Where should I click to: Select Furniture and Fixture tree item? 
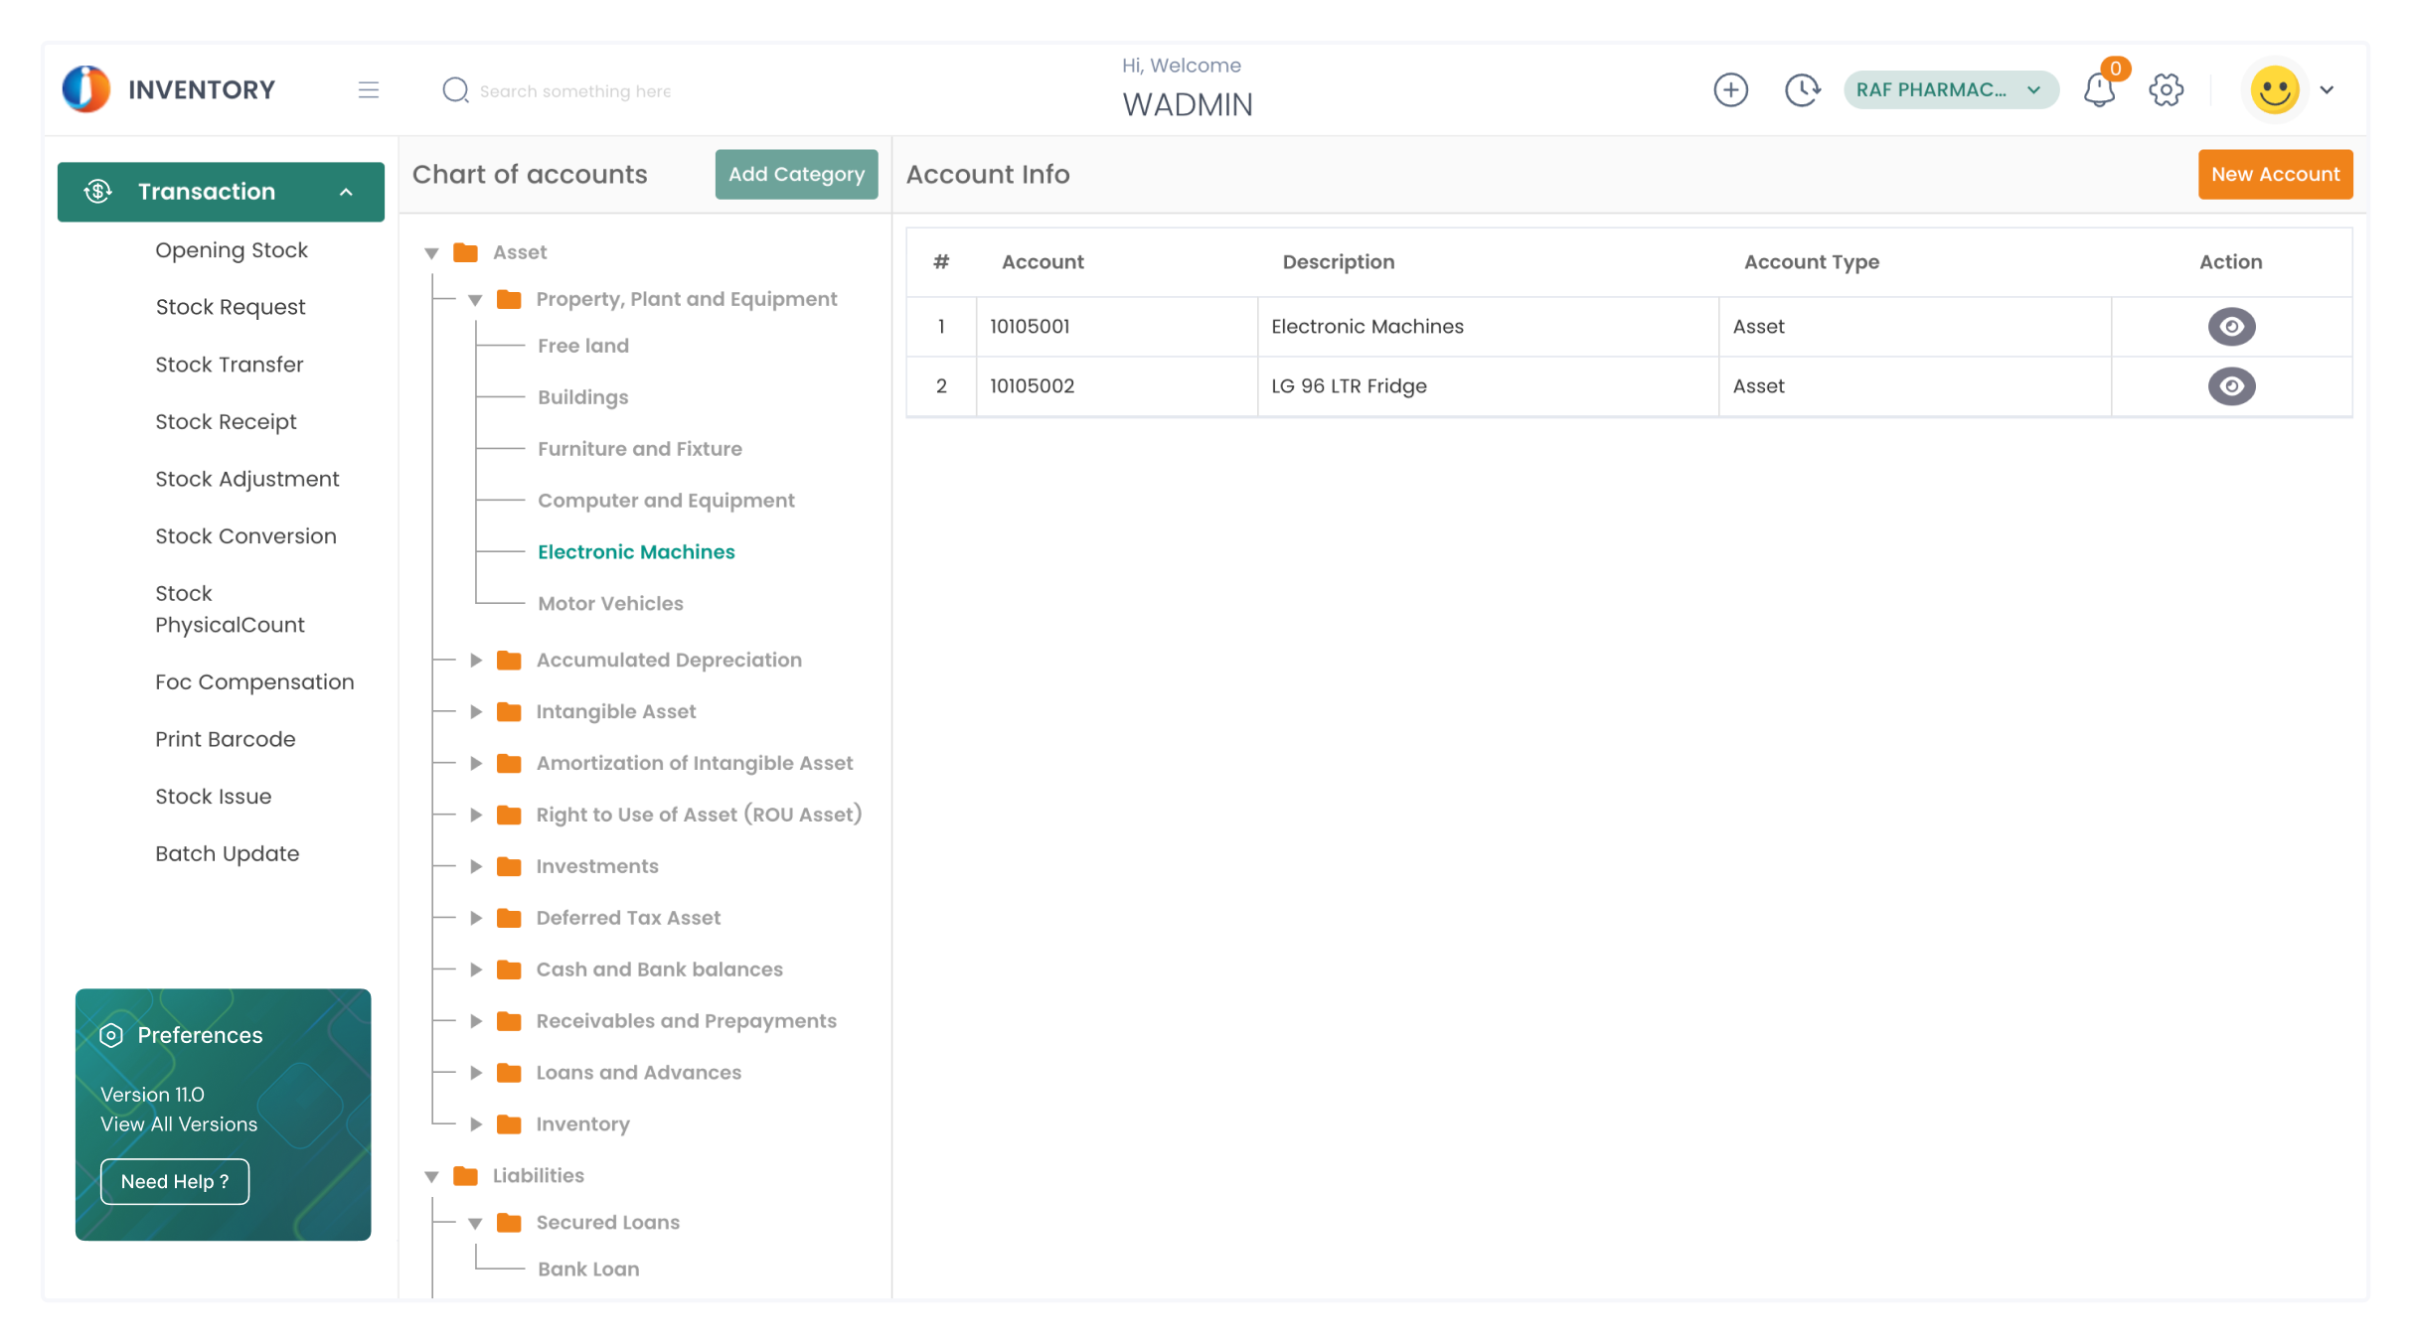[x=640, y=449]
